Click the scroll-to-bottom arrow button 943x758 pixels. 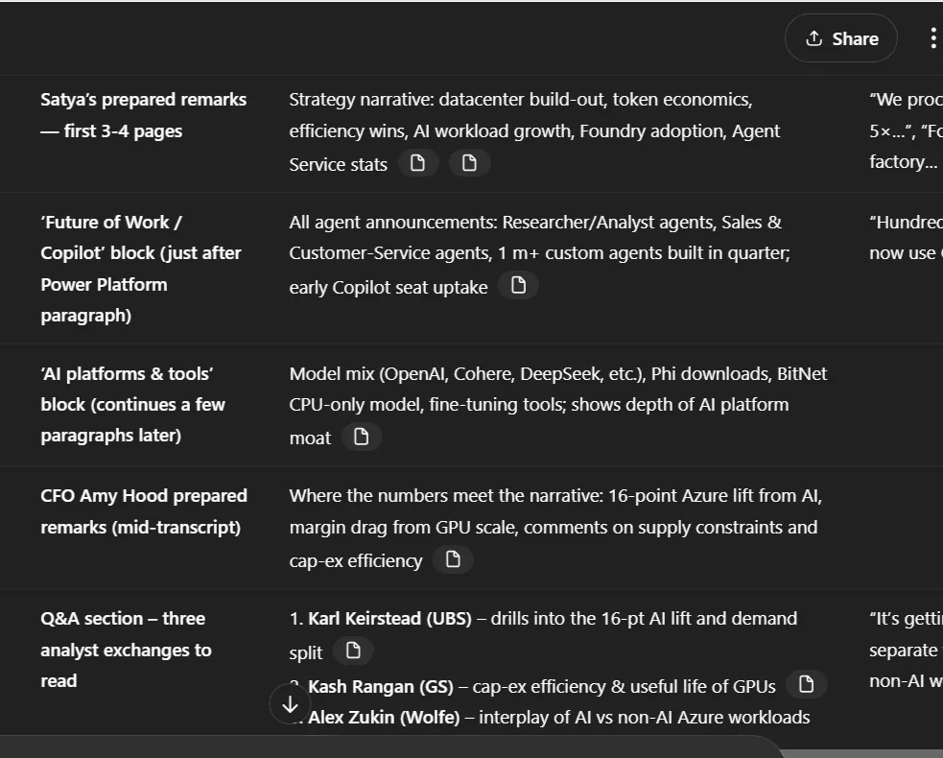point(290,704)
